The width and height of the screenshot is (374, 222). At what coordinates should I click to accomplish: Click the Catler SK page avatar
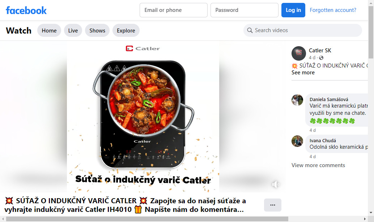click(299, 53)
